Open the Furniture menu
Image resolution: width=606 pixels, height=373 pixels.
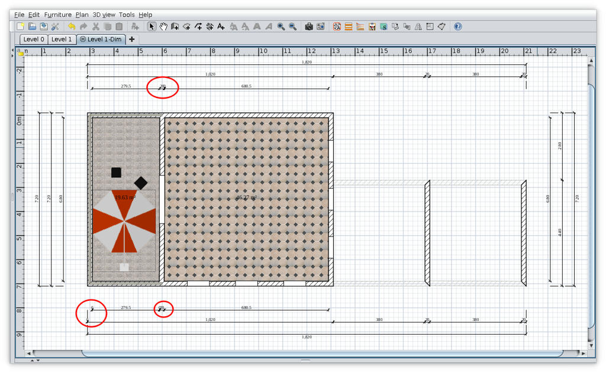click(58, 15)
